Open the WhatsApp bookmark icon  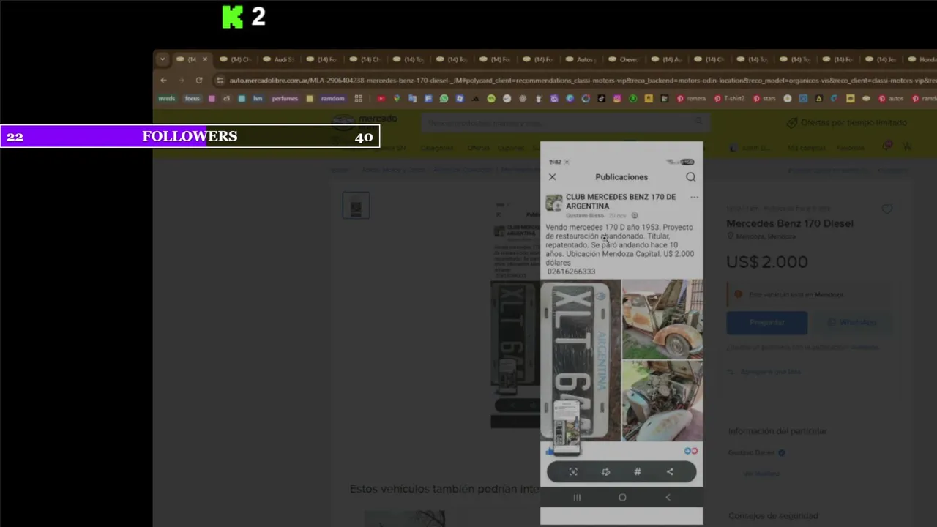point(444,99)
